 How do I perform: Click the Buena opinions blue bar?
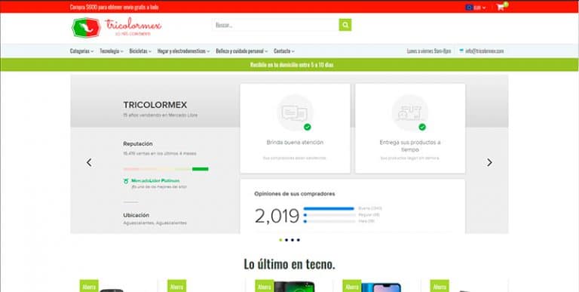(x=329, y=208)
